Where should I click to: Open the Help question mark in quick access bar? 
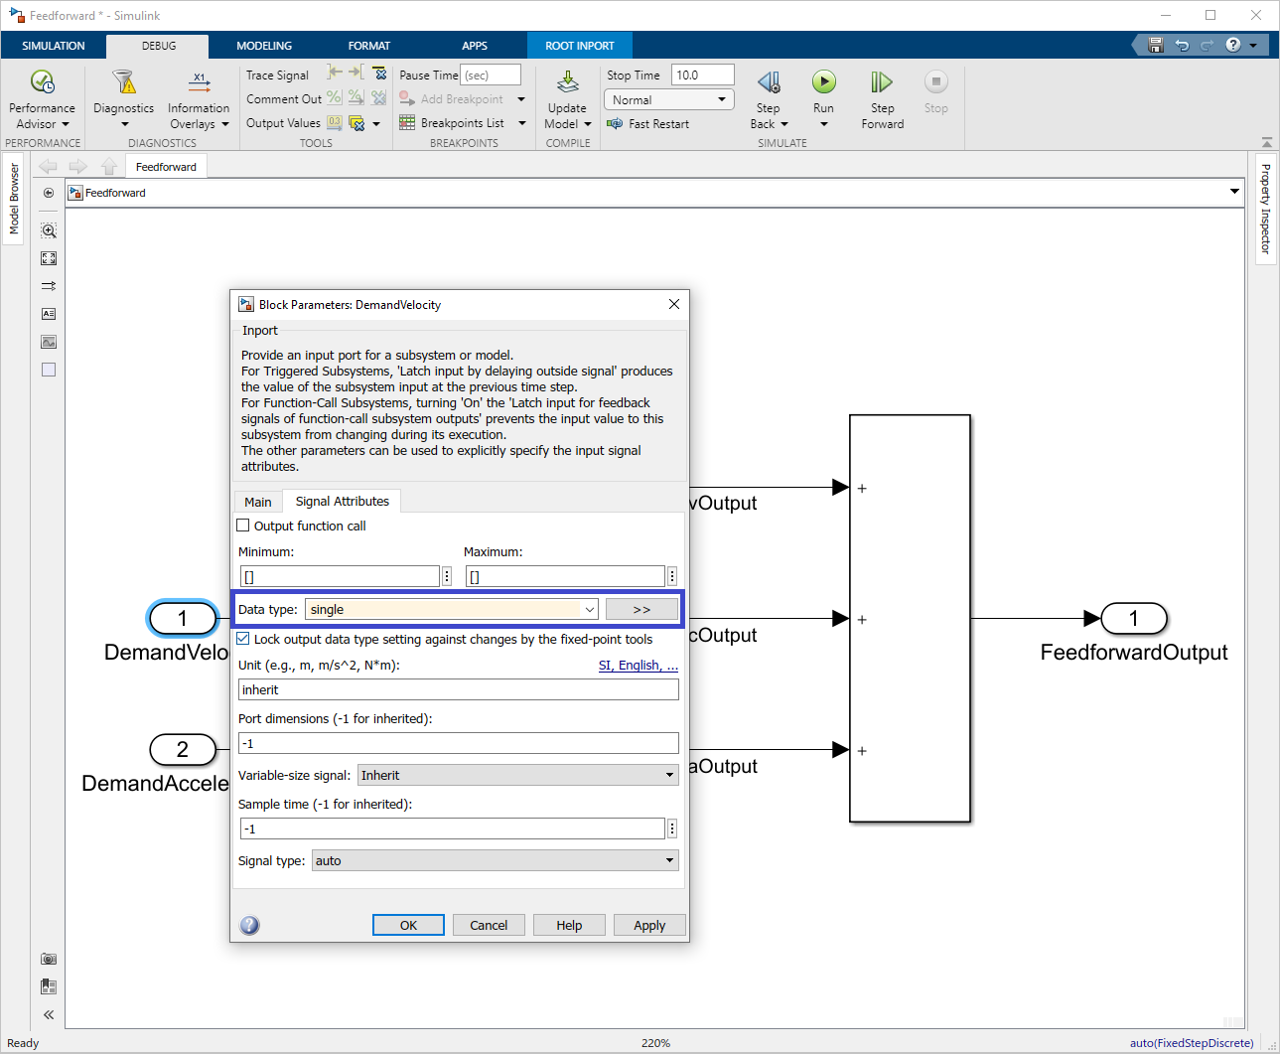(x=1233, y=45)
